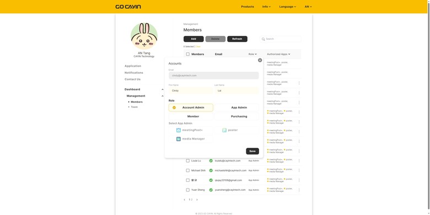This screenshot has height=215, width=430.
Task: Check the box for Louie Lu
Action: click(188, 161)
